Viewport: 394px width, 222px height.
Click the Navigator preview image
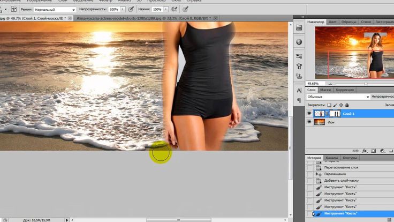(x=354, y=53)
